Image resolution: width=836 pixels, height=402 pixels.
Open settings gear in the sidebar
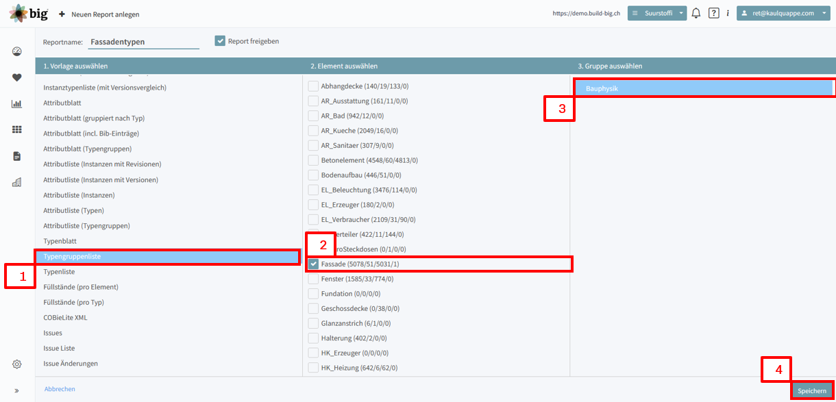pyautogui.click(x=17, y=364)
